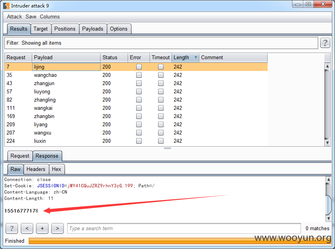
Task: Toggle Error checkbox for lijing row
Action: coord(139,67)
